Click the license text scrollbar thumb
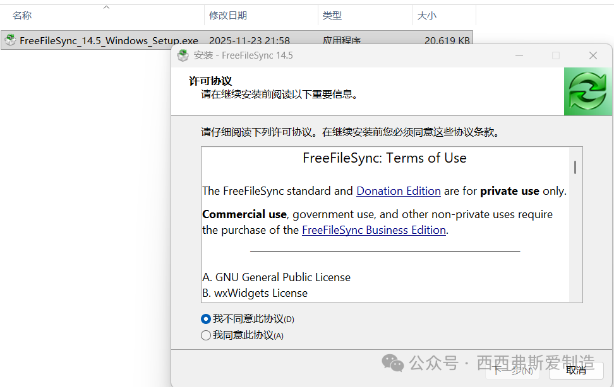The height and width of the screenshot is (387, 614). [x=575, y=167]
